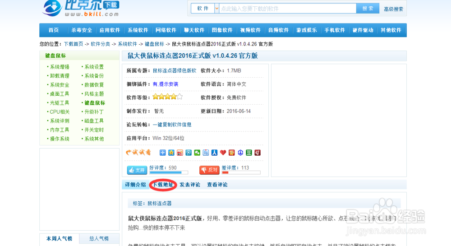The image size is (451, 246).
Task: Open 网络软件 navigation category
Action: click(x=166, y=30)
